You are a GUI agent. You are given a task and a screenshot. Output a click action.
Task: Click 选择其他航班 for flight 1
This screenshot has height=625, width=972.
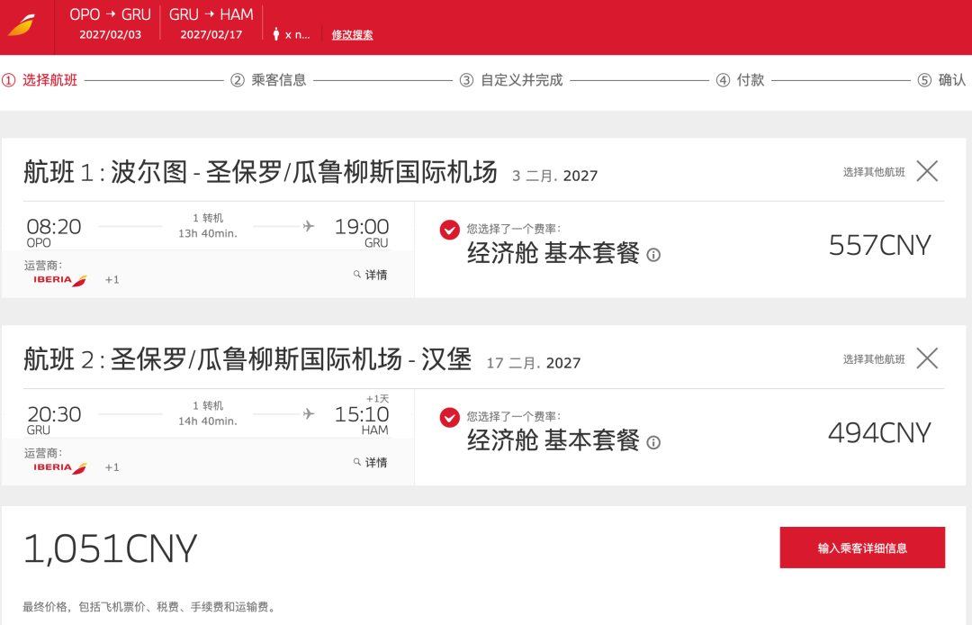(874, 172)
